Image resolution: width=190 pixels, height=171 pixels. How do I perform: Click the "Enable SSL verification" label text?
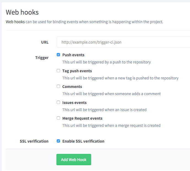(83, 141)
